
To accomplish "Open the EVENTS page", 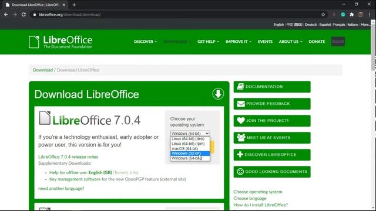I will point(265,42).
